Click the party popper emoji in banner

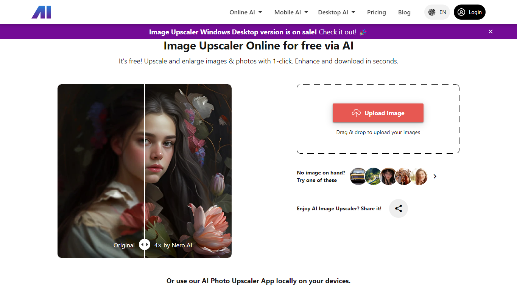coord(363,32)
